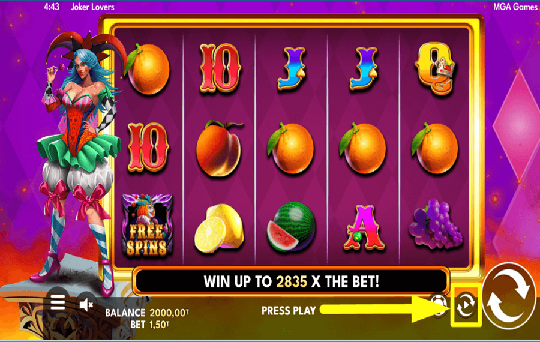Image resolution: width=540 pixels, height=342 pixels.
Task: Select the red 10 in top row
Action: click(220, 69)
